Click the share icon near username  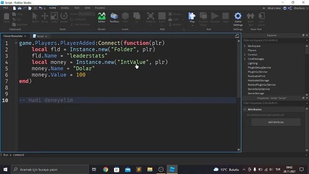tap(290, 8)
